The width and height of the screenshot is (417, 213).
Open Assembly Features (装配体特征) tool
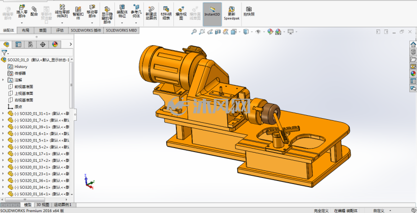tap(122, 11)
